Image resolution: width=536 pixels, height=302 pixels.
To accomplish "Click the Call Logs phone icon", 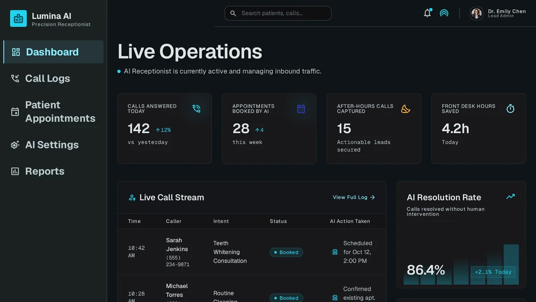I will (x=15, y=78).
